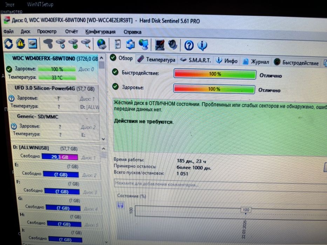Click the About info bubble icon

[202, 45]
